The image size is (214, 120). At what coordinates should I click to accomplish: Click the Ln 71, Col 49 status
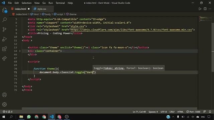[x=139, y=112]
